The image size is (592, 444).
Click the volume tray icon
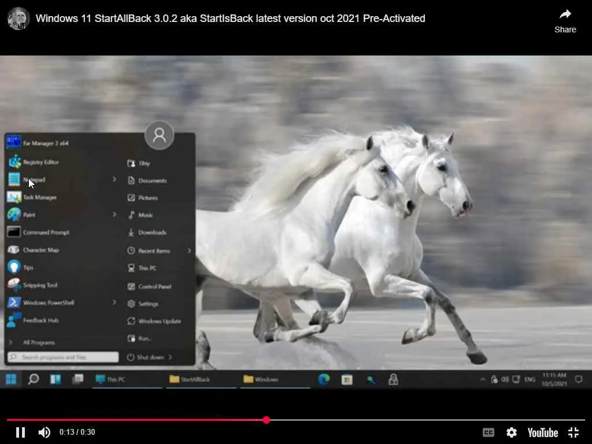(505, 379)
